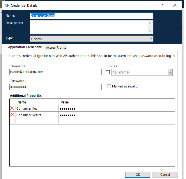The width and height of the screenshot is (186, 179).
Task: Click the help question mark button
Action: [x=162, y=5]
